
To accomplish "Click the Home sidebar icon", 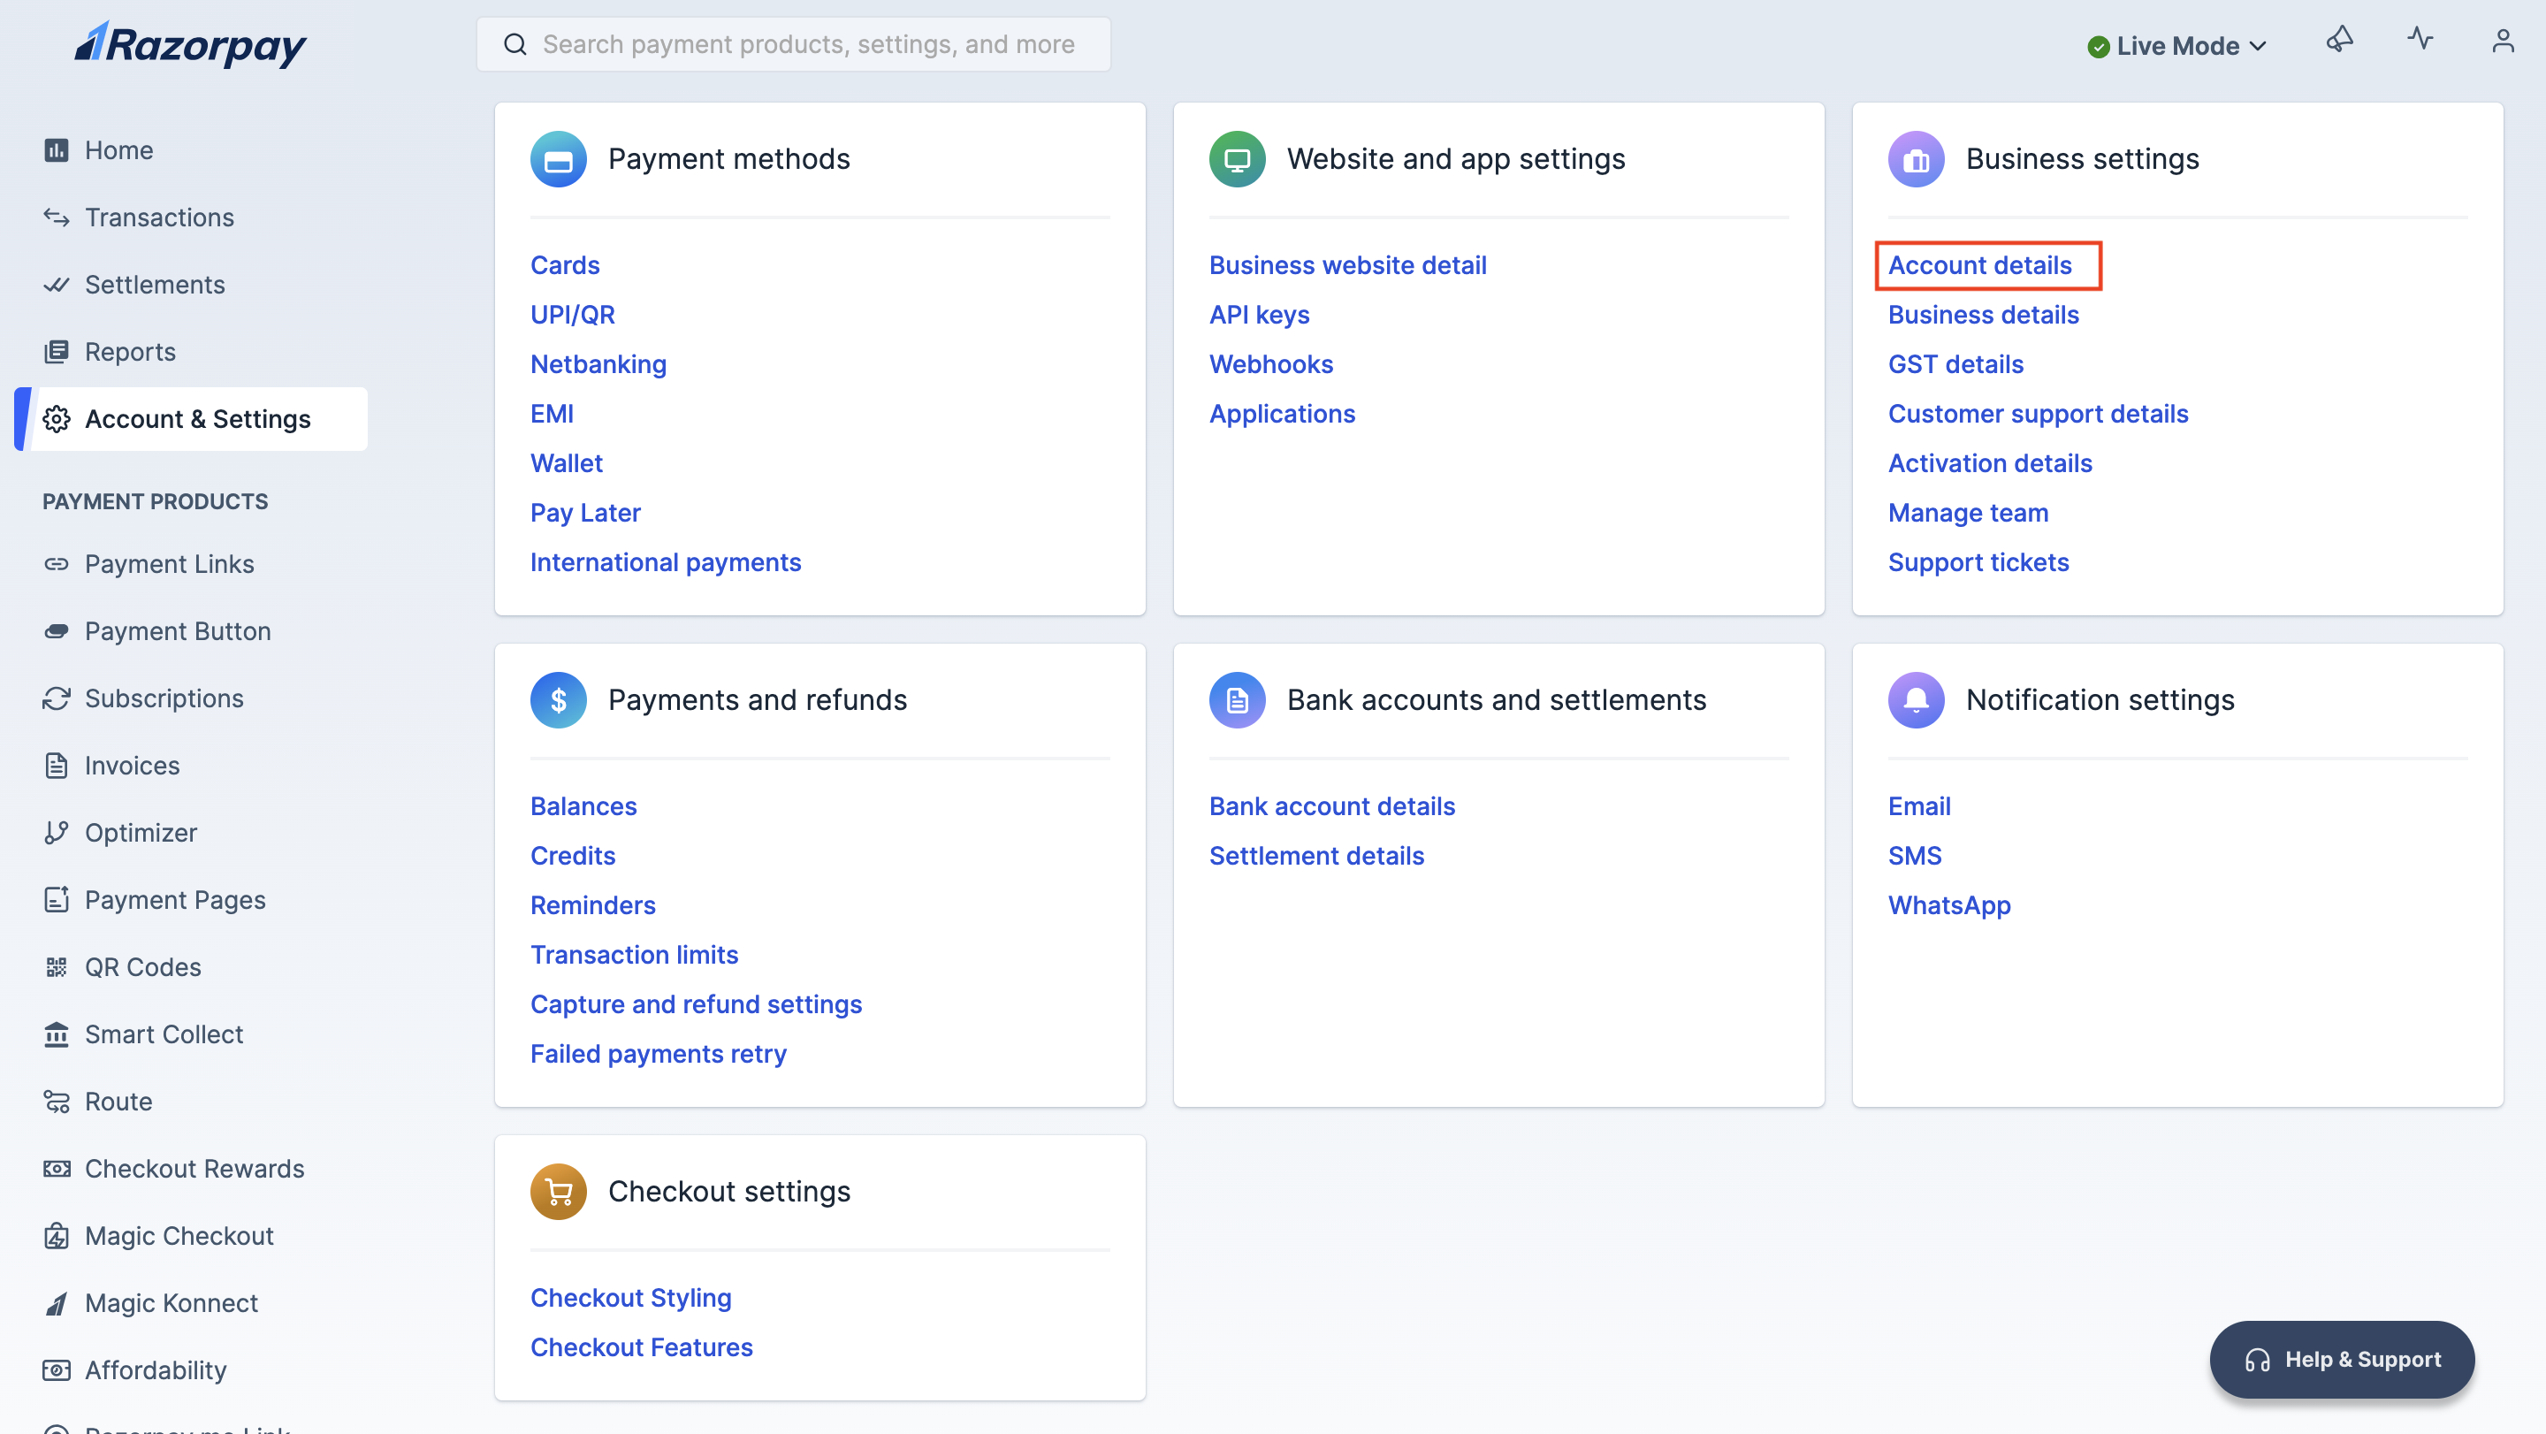I will pyautogui.click(x=57, y=150).
